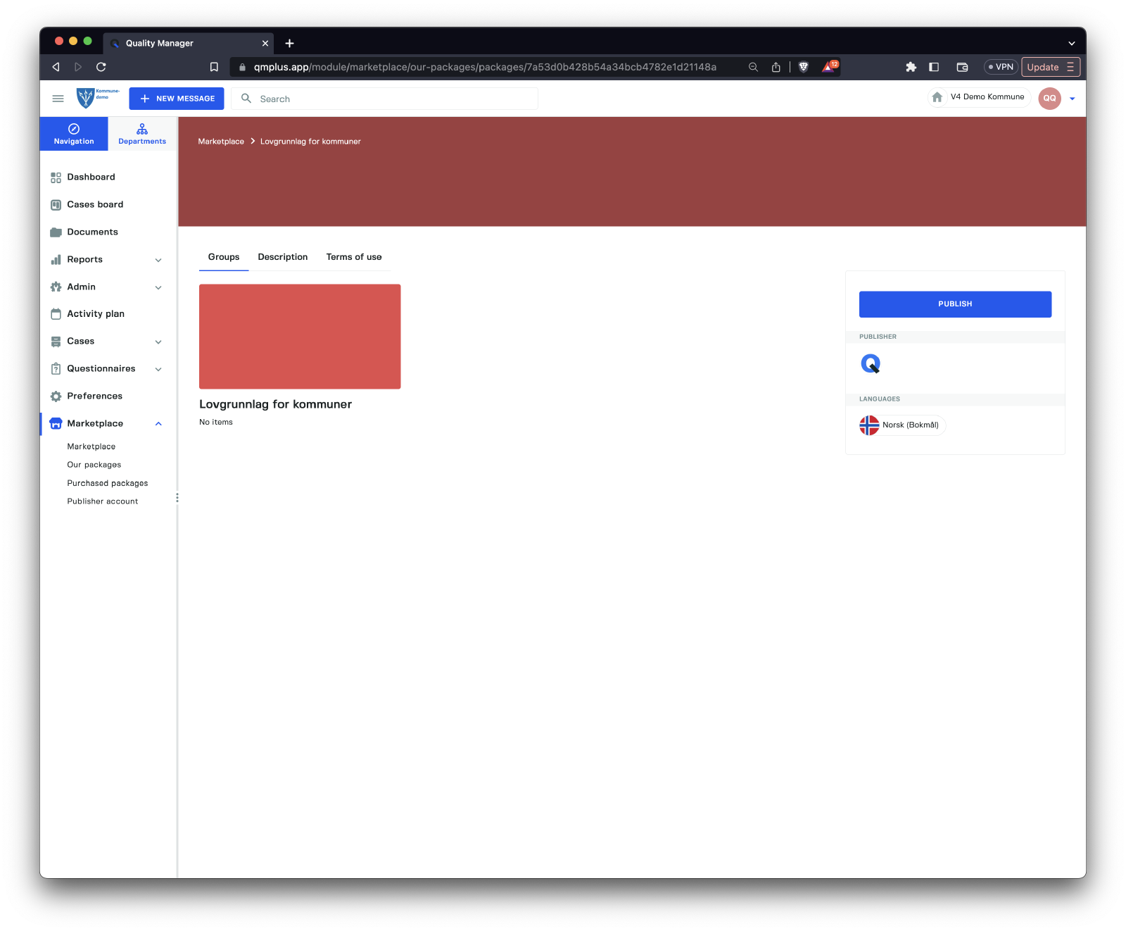
Task: Open the Terms of use tab
Action: pyautogui.click(x=353, y=257)
